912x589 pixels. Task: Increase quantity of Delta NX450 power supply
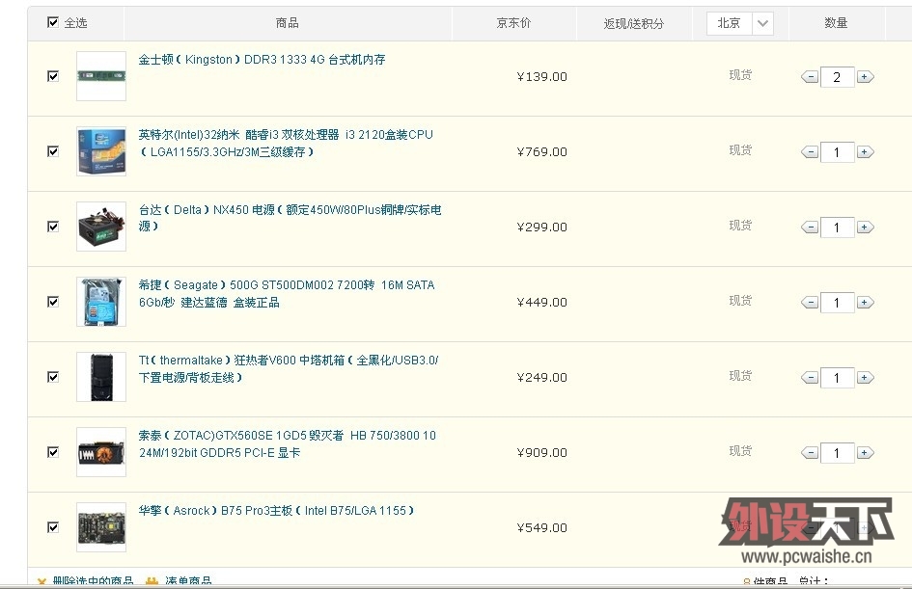coord(865,228)
